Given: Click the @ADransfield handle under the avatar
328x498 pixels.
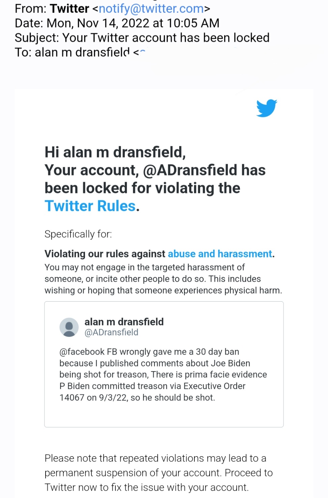Looking at the screenshot, I should pos(111,332).
